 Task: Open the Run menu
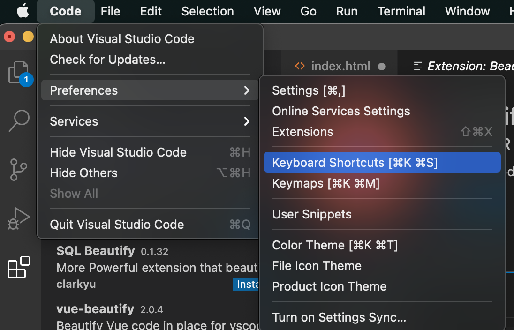pyautogui.click(x=347, y=11)
